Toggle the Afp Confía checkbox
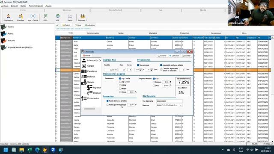This screenshot has height=154, width=274. 120,79
